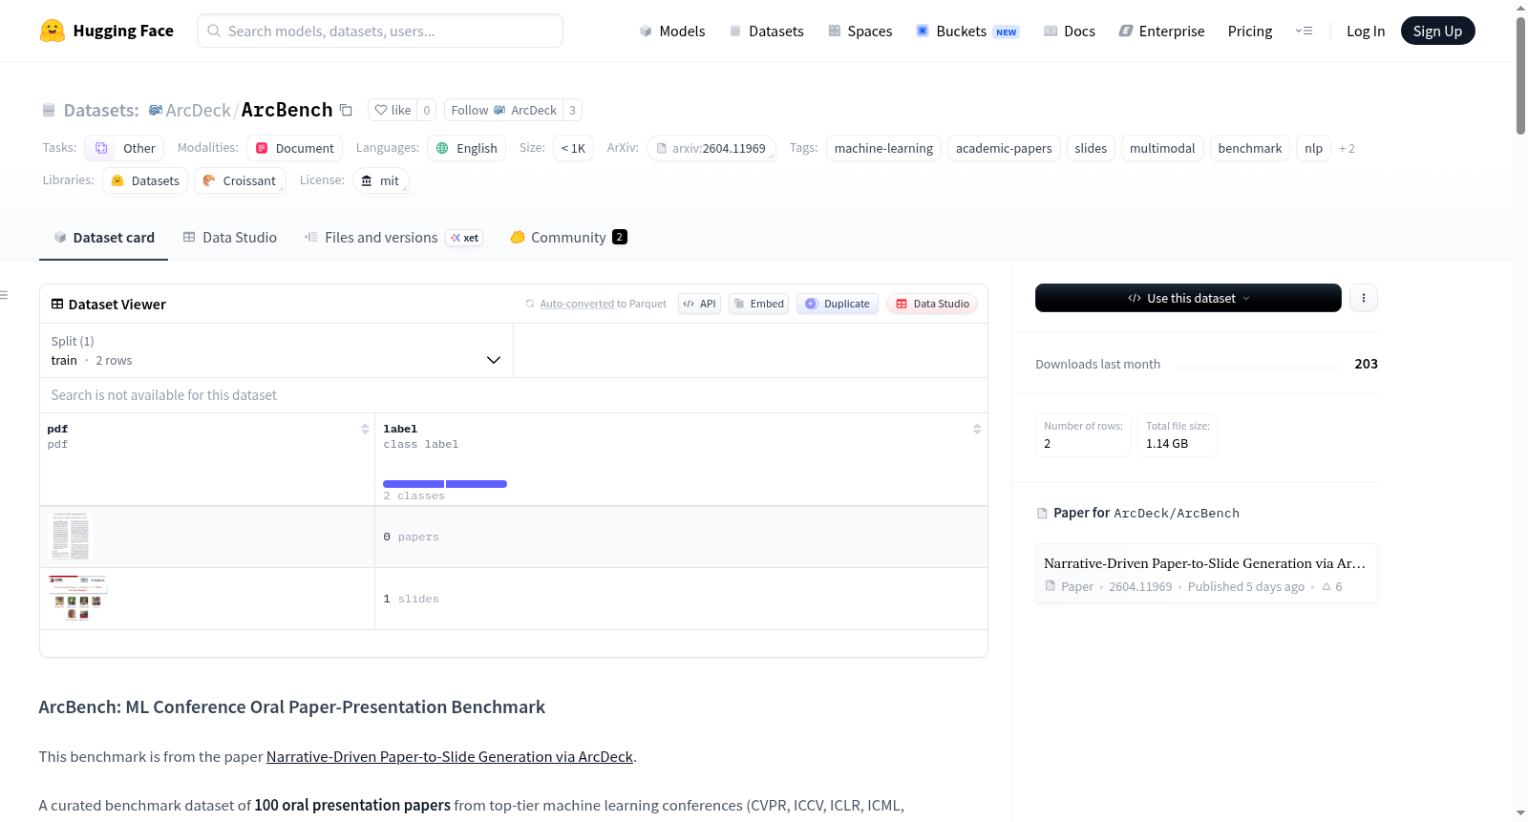This screenshot has height=822, width=1528.
Task: Select the Other task tag
Action: [124, 148]
